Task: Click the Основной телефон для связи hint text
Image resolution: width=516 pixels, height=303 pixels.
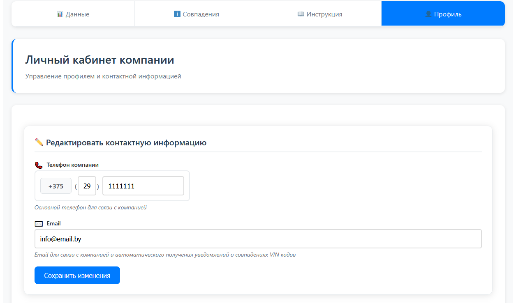Action: [90, 208]
